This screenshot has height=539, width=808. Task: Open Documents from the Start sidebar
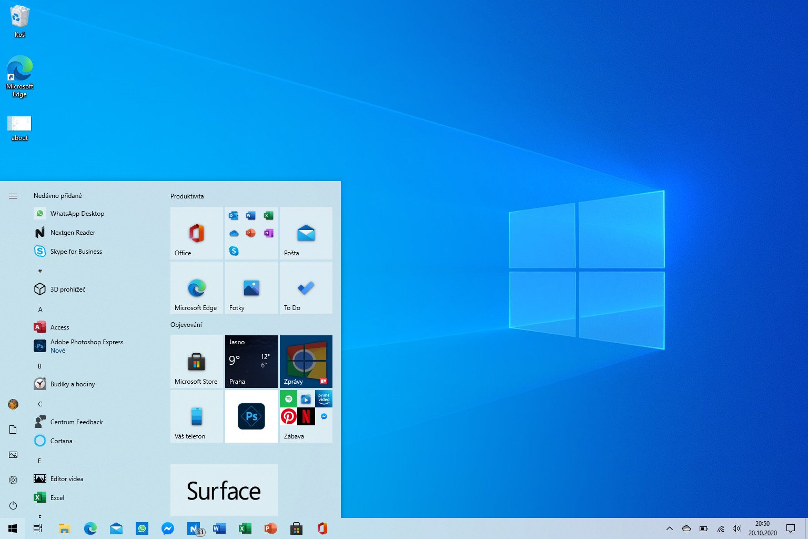click(13, 430)
